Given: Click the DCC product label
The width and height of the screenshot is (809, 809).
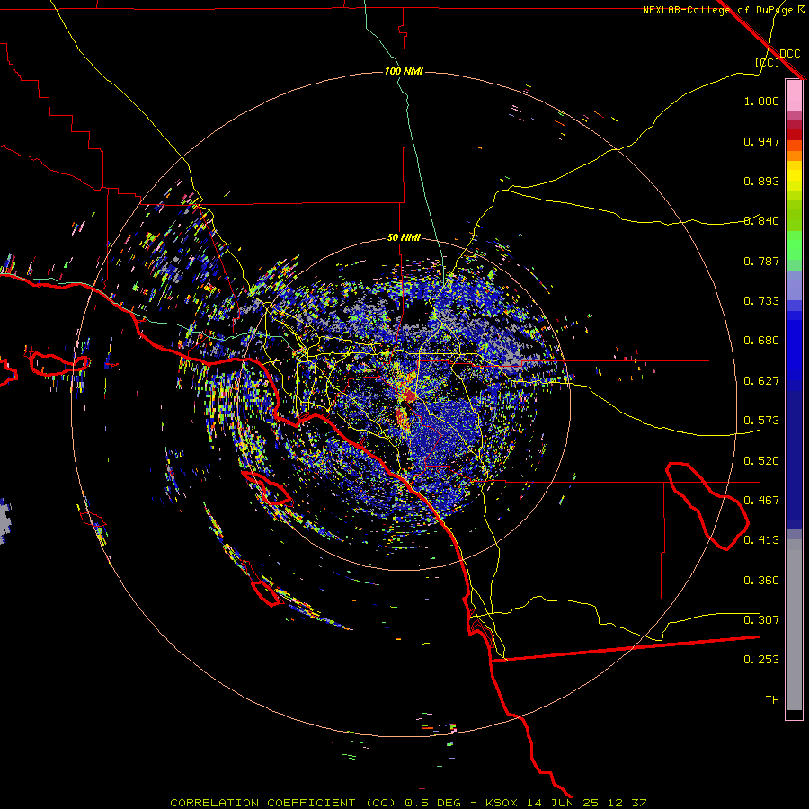Looking at the screenshot, I should [x=789, y=54].
